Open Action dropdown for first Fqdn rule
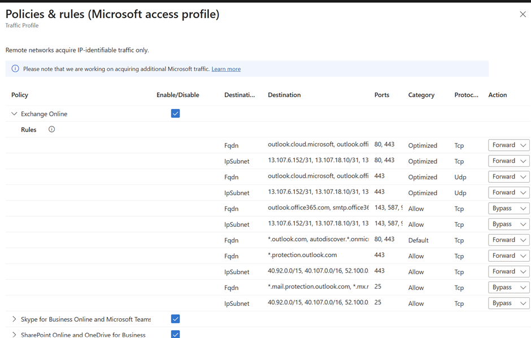This screenshot has width=531, height=338. pyautogui.click(x=508, y=145)
